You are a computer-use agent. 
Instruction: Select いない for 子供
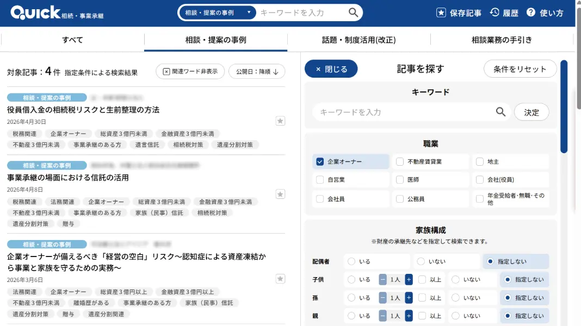456,280
